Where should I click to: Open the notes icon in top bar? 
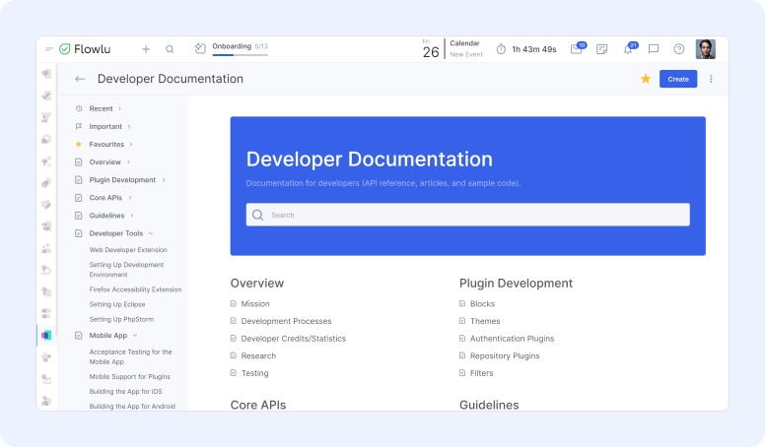(602, 49)
